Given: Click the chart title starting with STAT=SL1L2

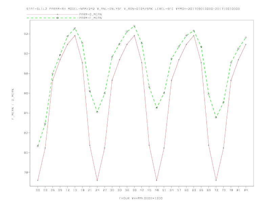Looking at the screenshot, I should (133, 9).
